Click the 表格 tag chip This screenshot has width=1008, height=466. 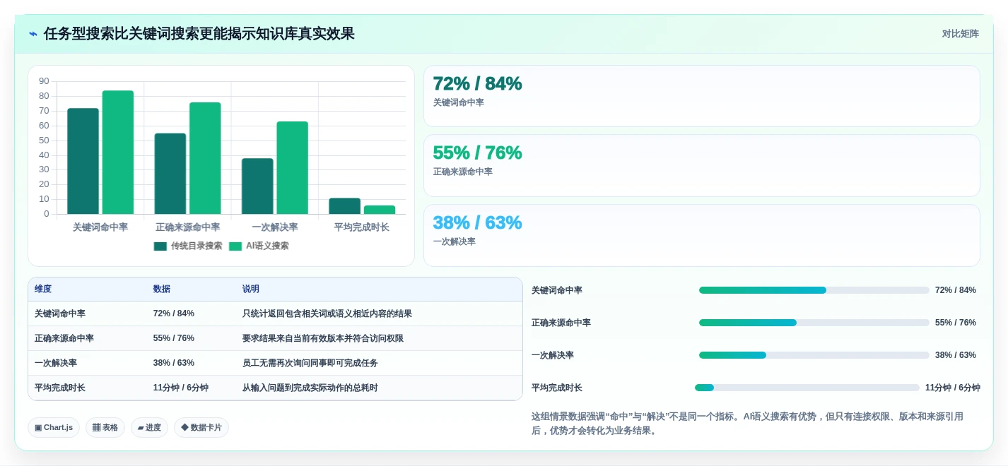(x=105, y=427)
